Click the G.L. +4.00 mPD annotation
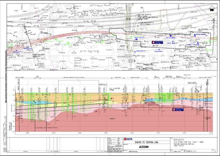The height and width of the screenshot is (156, 220). pos(115,89)
